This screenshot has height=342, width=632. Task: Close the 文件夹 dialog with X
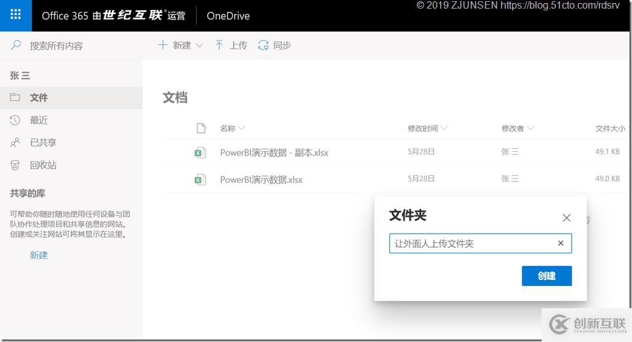tap(566, 218)
